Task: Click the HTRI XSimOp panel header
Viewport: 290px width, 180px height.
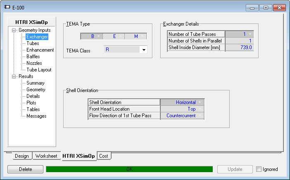Action: coord(32,22)
